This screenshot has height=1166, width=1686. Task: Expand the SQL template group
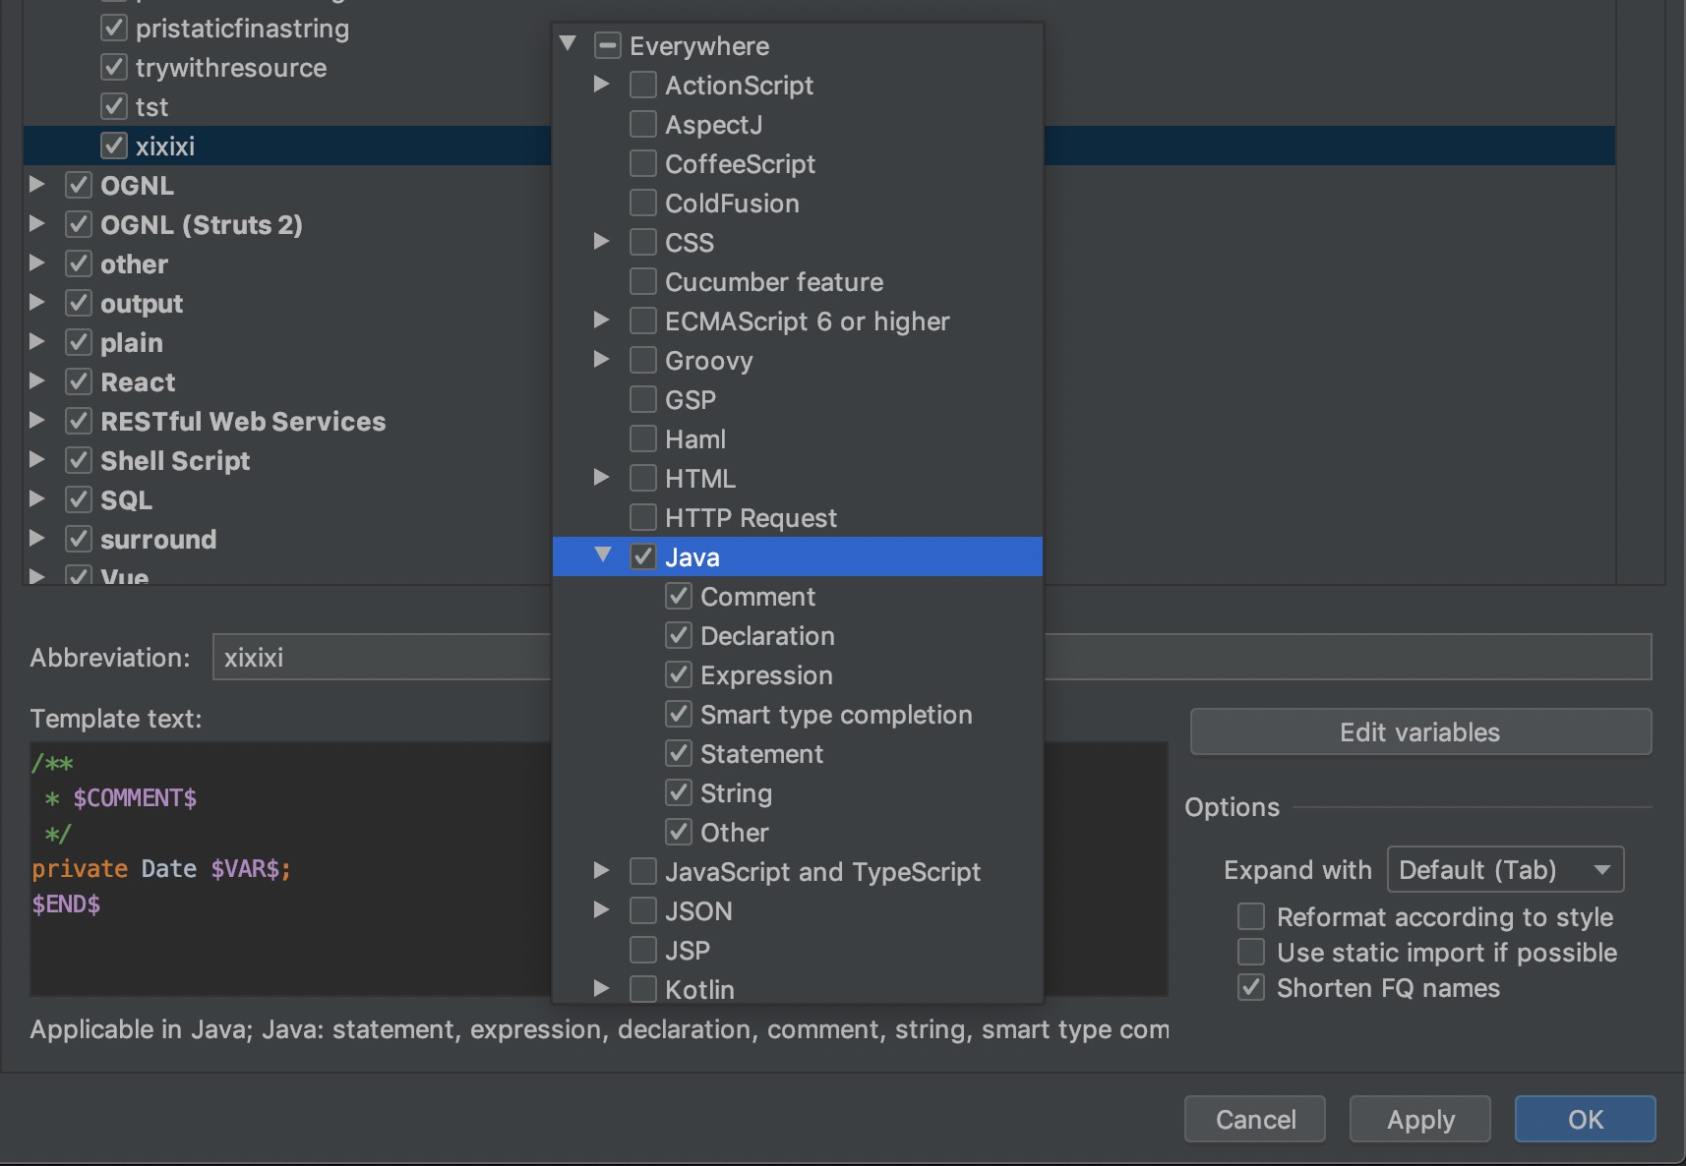[37, 498]
